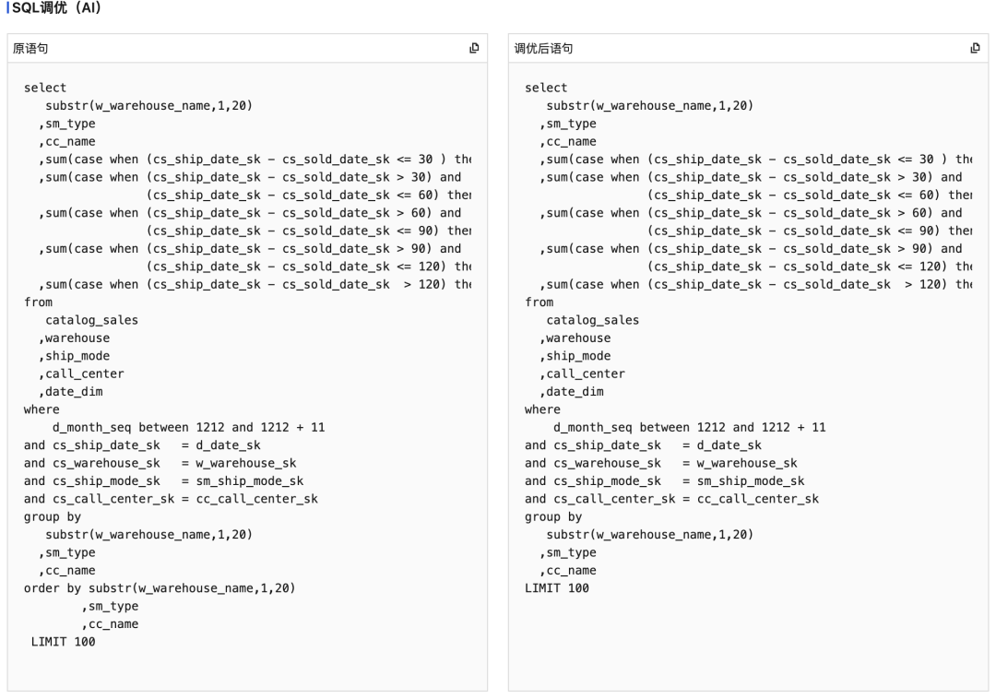Click the d_month_seq between line in original panel

pos(189,428)
